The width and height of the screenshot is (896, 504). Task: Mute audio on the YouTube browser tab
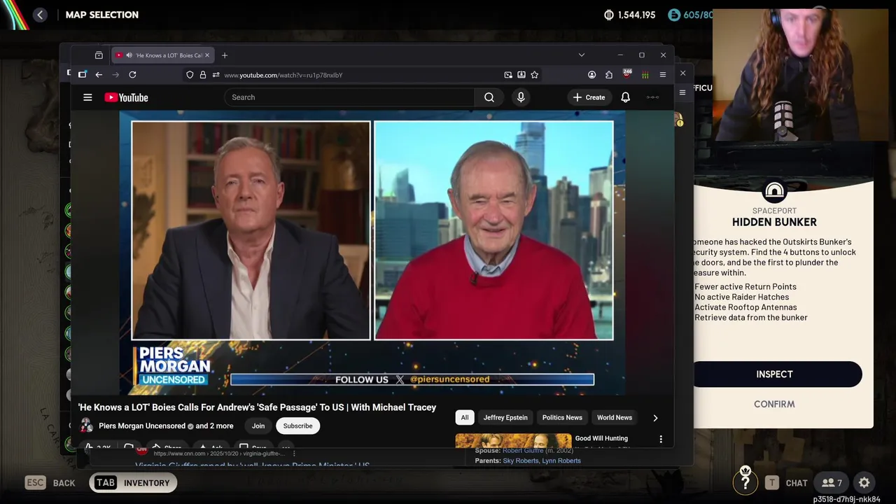(x=129, y=55)
